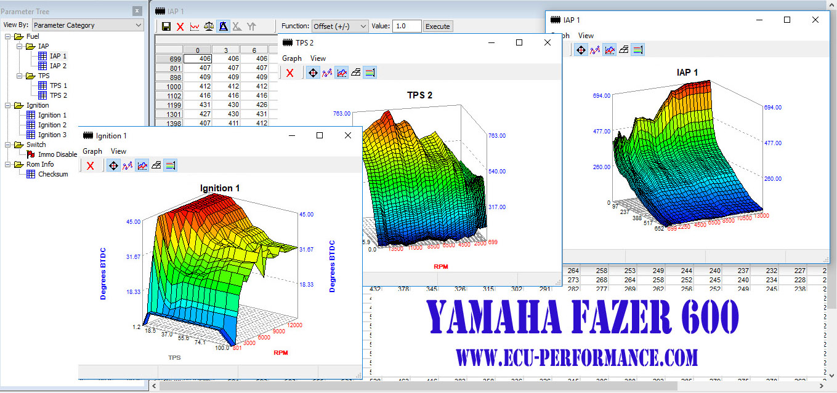Open View menu in IAP 1 graph window

point(586,36)
